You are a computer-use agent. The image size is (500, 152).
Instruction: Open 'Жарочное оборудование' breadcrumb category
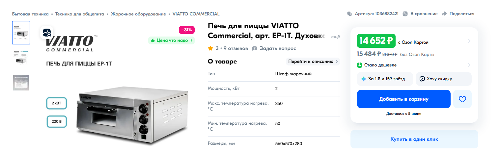(x=138, y=14)
